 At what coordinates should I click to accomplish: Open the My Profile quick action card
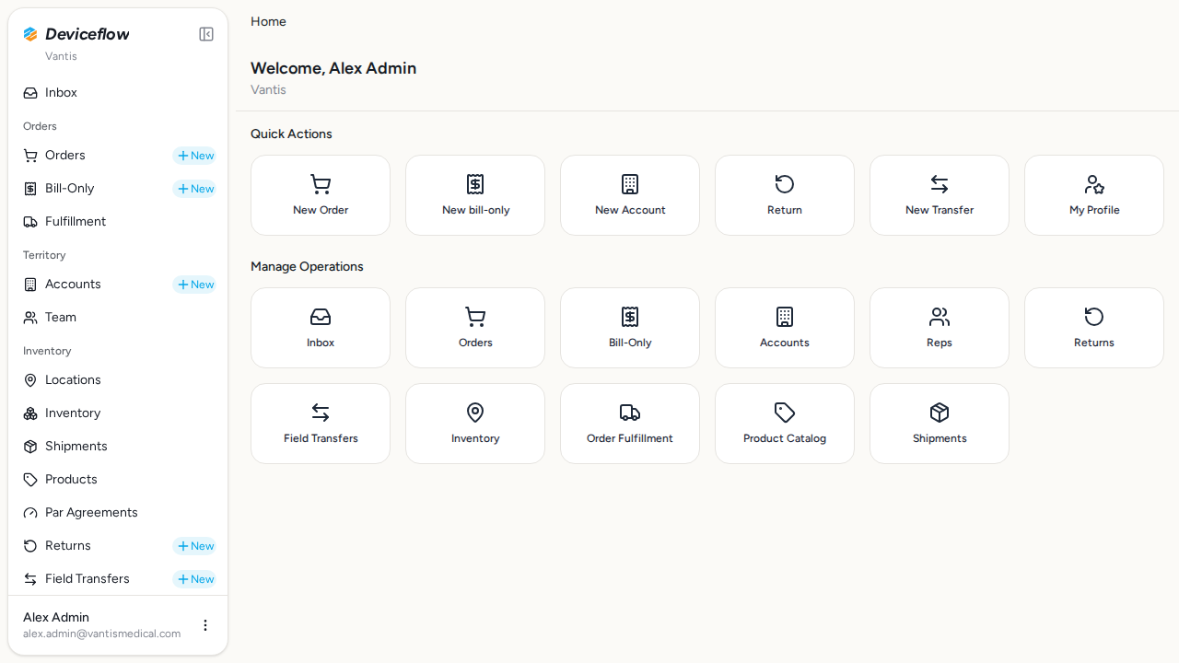[1094, 195]
